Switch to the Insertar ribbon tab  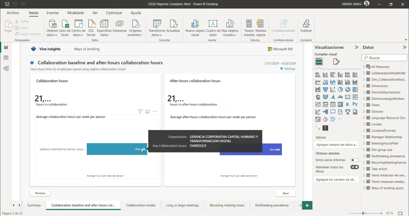point(53,13)
